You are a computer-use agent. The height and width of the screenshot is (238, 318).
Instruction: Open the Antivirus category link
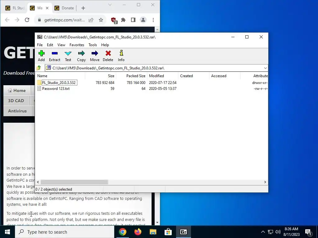17,111
